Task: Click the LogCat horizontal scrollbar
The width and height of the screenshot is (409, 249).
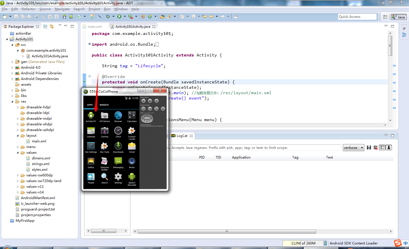Action: (227, 231)
